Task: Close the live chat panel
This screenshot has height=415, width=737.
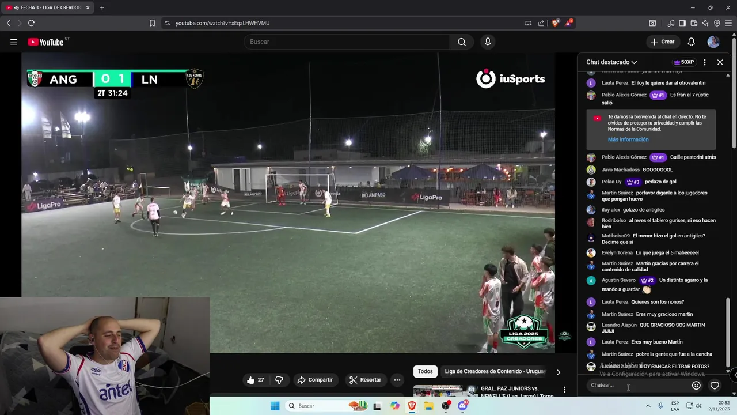Action: click(x=720, y=62)
